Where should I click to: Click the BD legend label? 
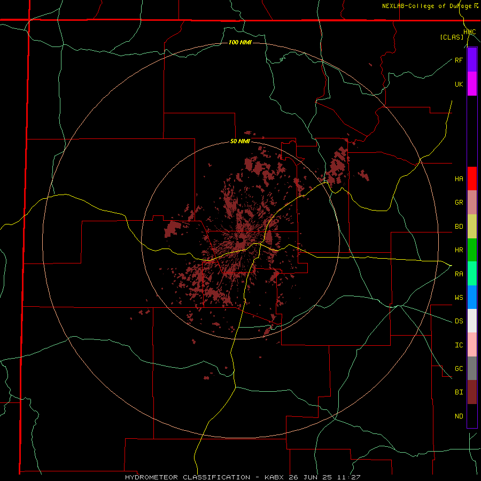pos(459,227)
